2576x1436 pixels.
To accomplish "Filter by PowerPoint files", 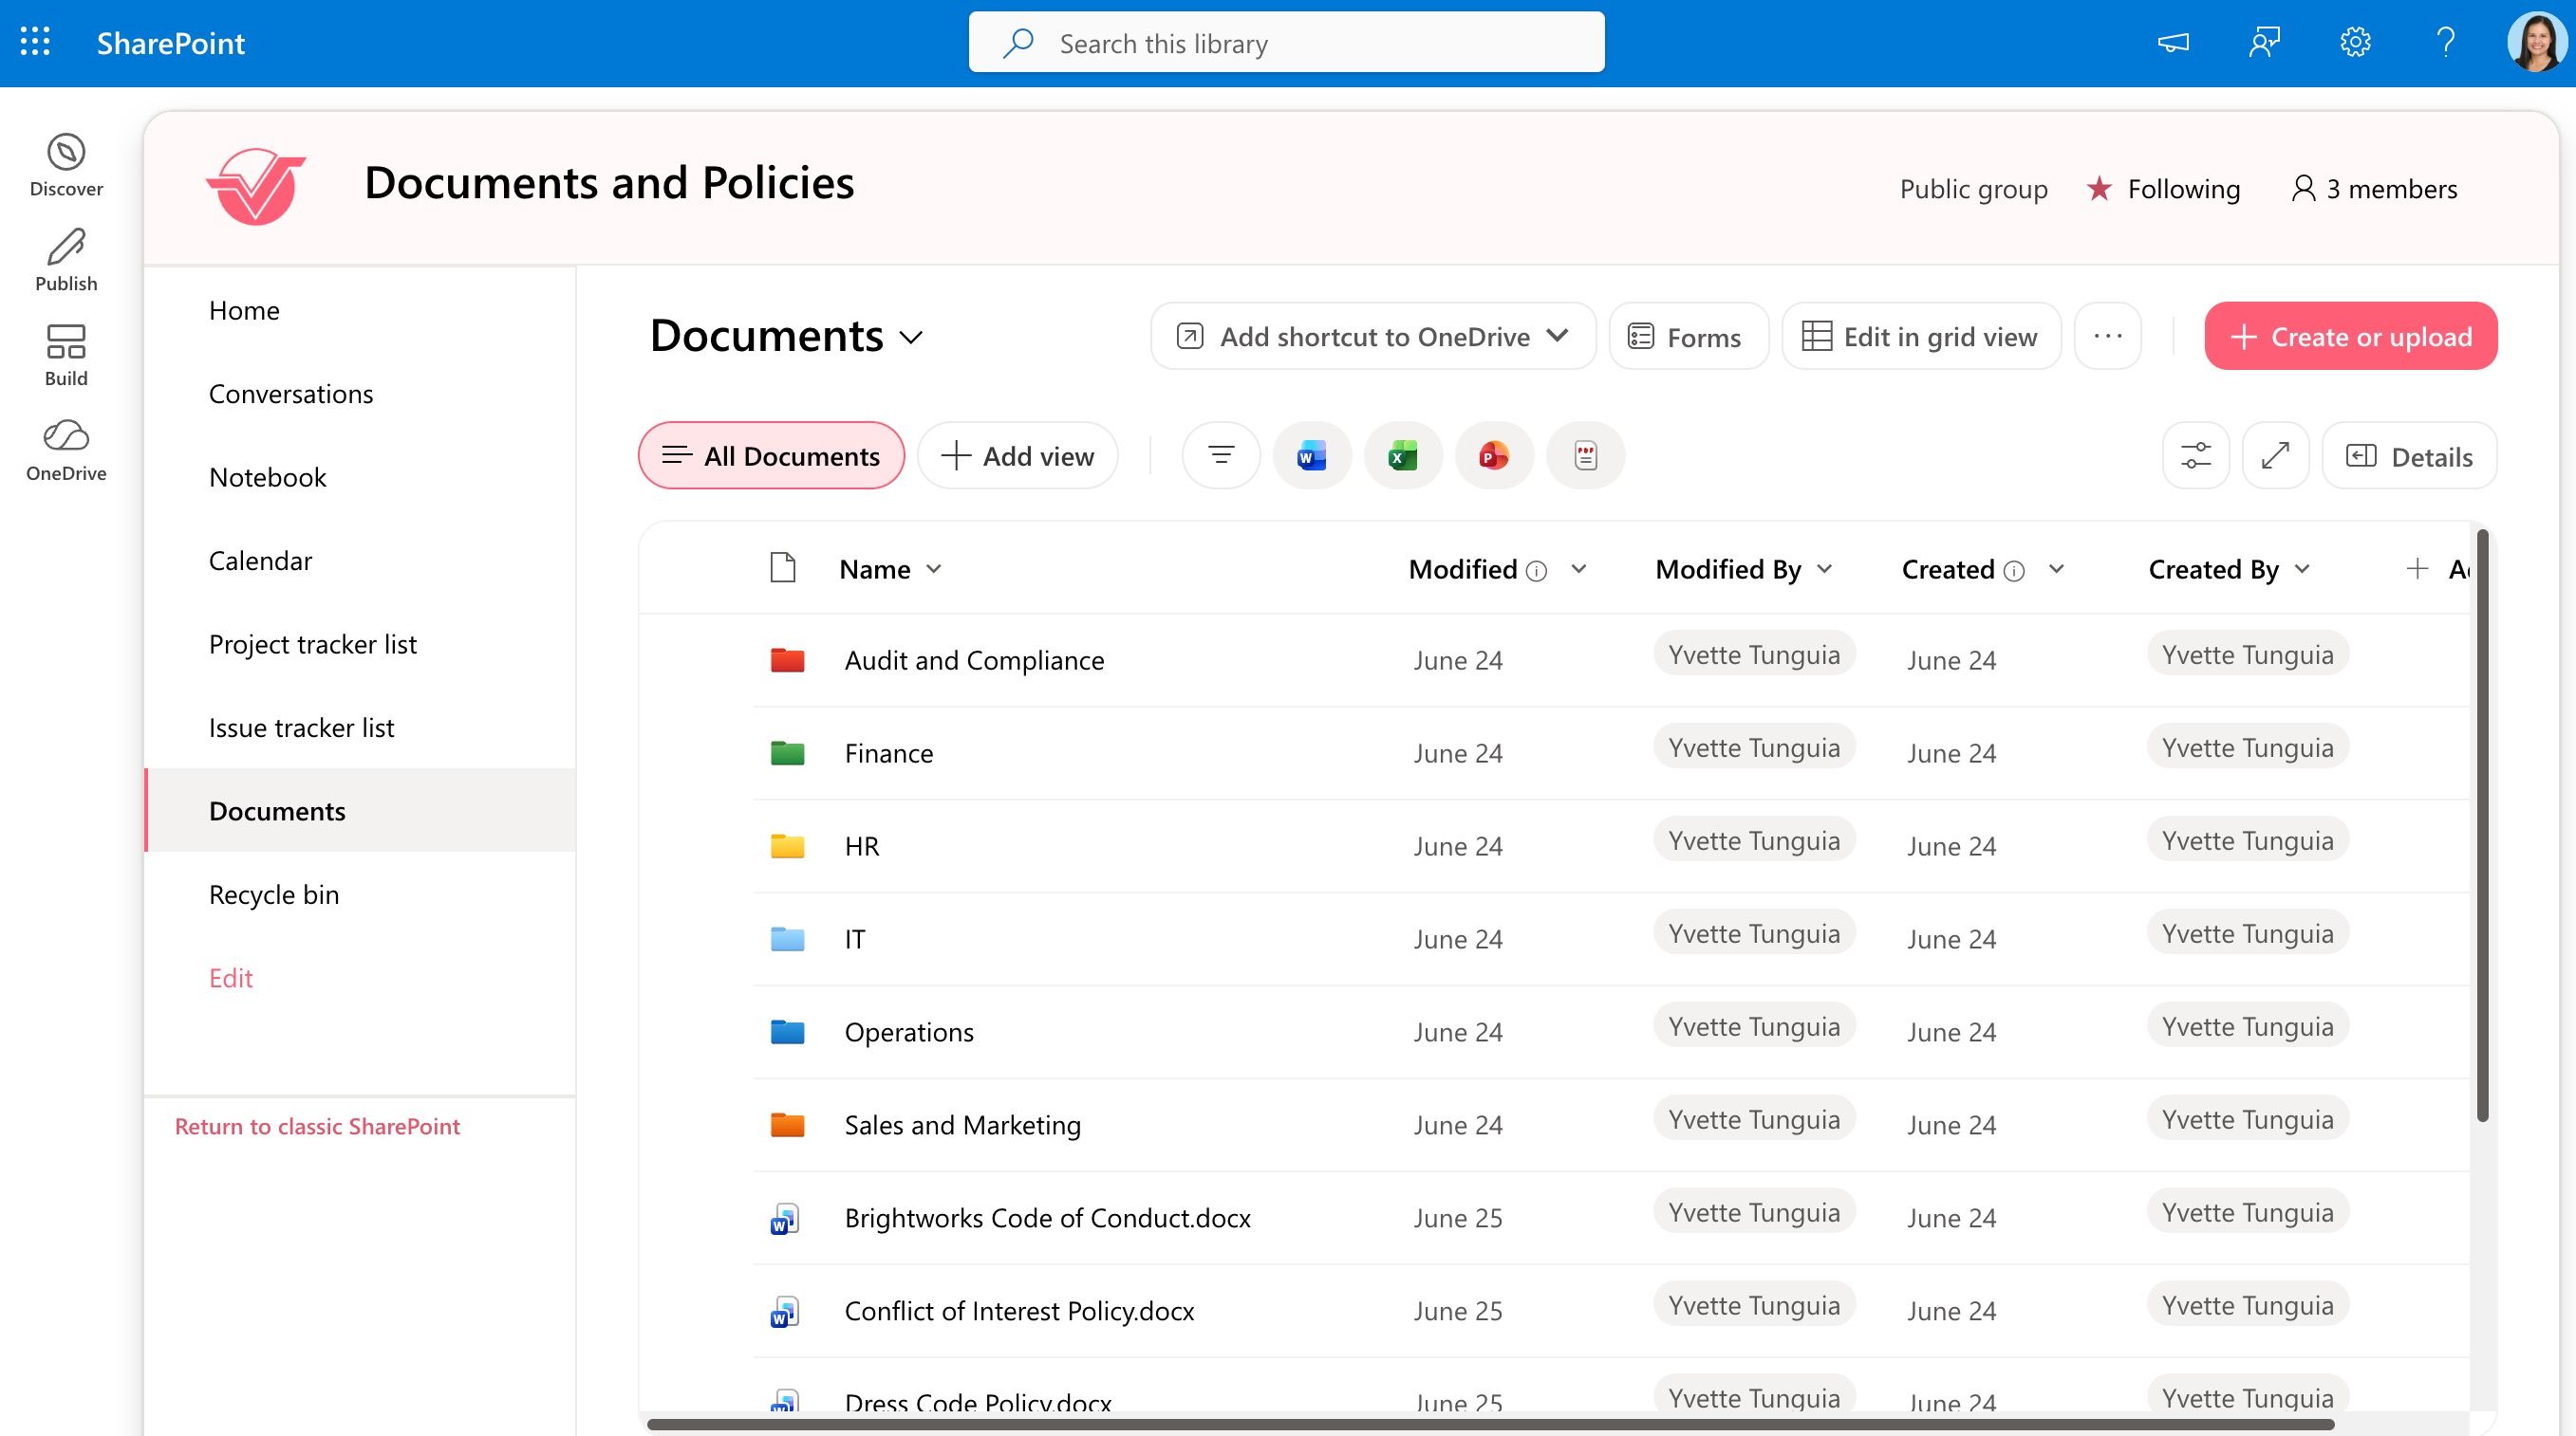I will pos(1494,455).
